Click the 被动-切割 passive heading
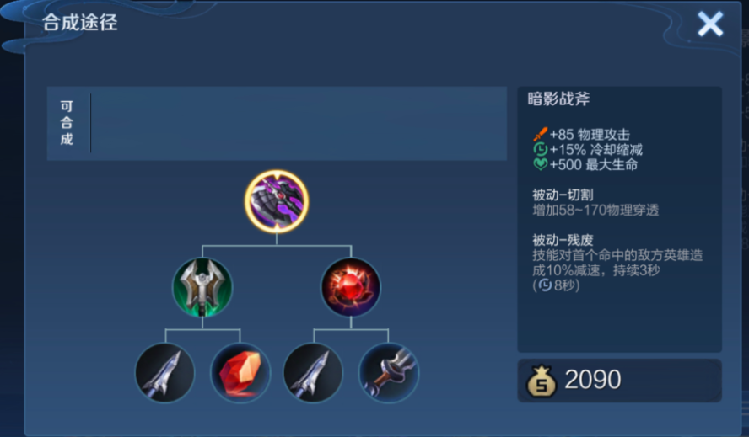 coord(563,195)
